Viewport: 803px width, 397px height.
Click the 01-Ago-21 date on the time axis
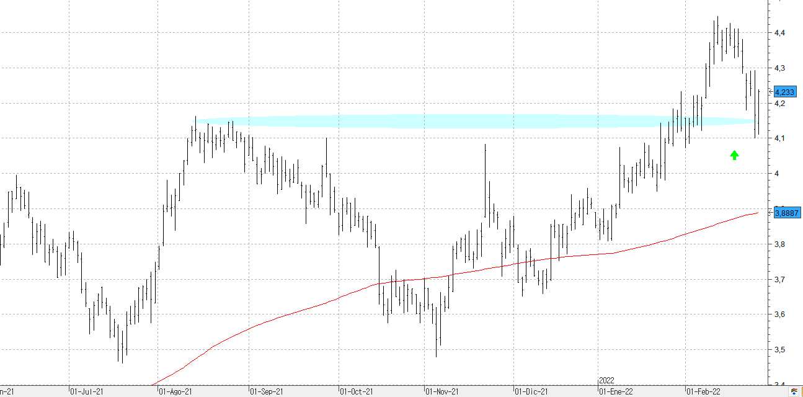pyautogui.click(x=176, y=392)
